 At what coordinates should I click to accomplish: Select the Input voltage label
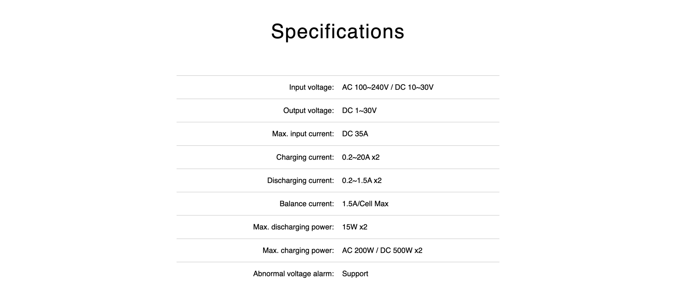point(311,87)
